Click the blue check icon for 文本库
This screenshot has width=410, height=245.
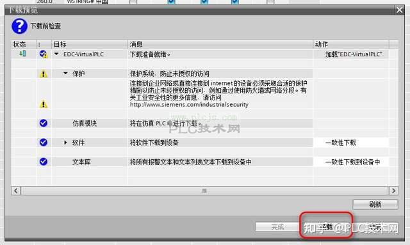coord(44,162)
